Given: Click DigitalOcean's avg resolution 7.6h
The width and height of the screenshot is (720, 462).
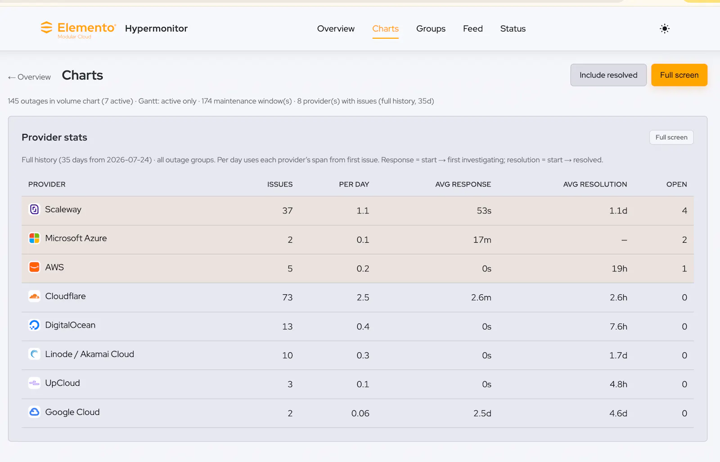Looking at the screenshot, I should [x=618, y=327].
